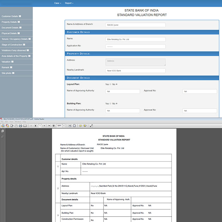Select No for Building Plan

pyautogui.click(x=117, y=104)
